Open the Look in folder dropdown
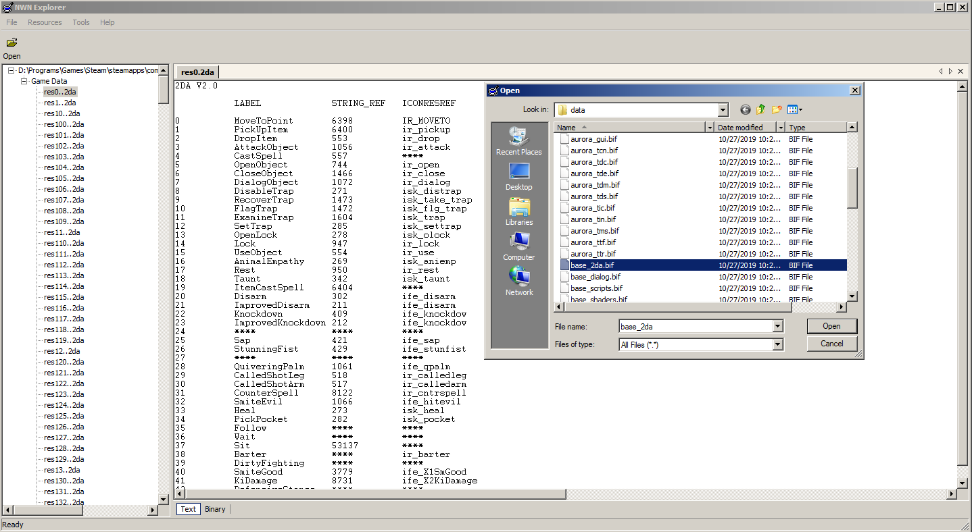The image size is (972, 532). [x=723, y=110]
